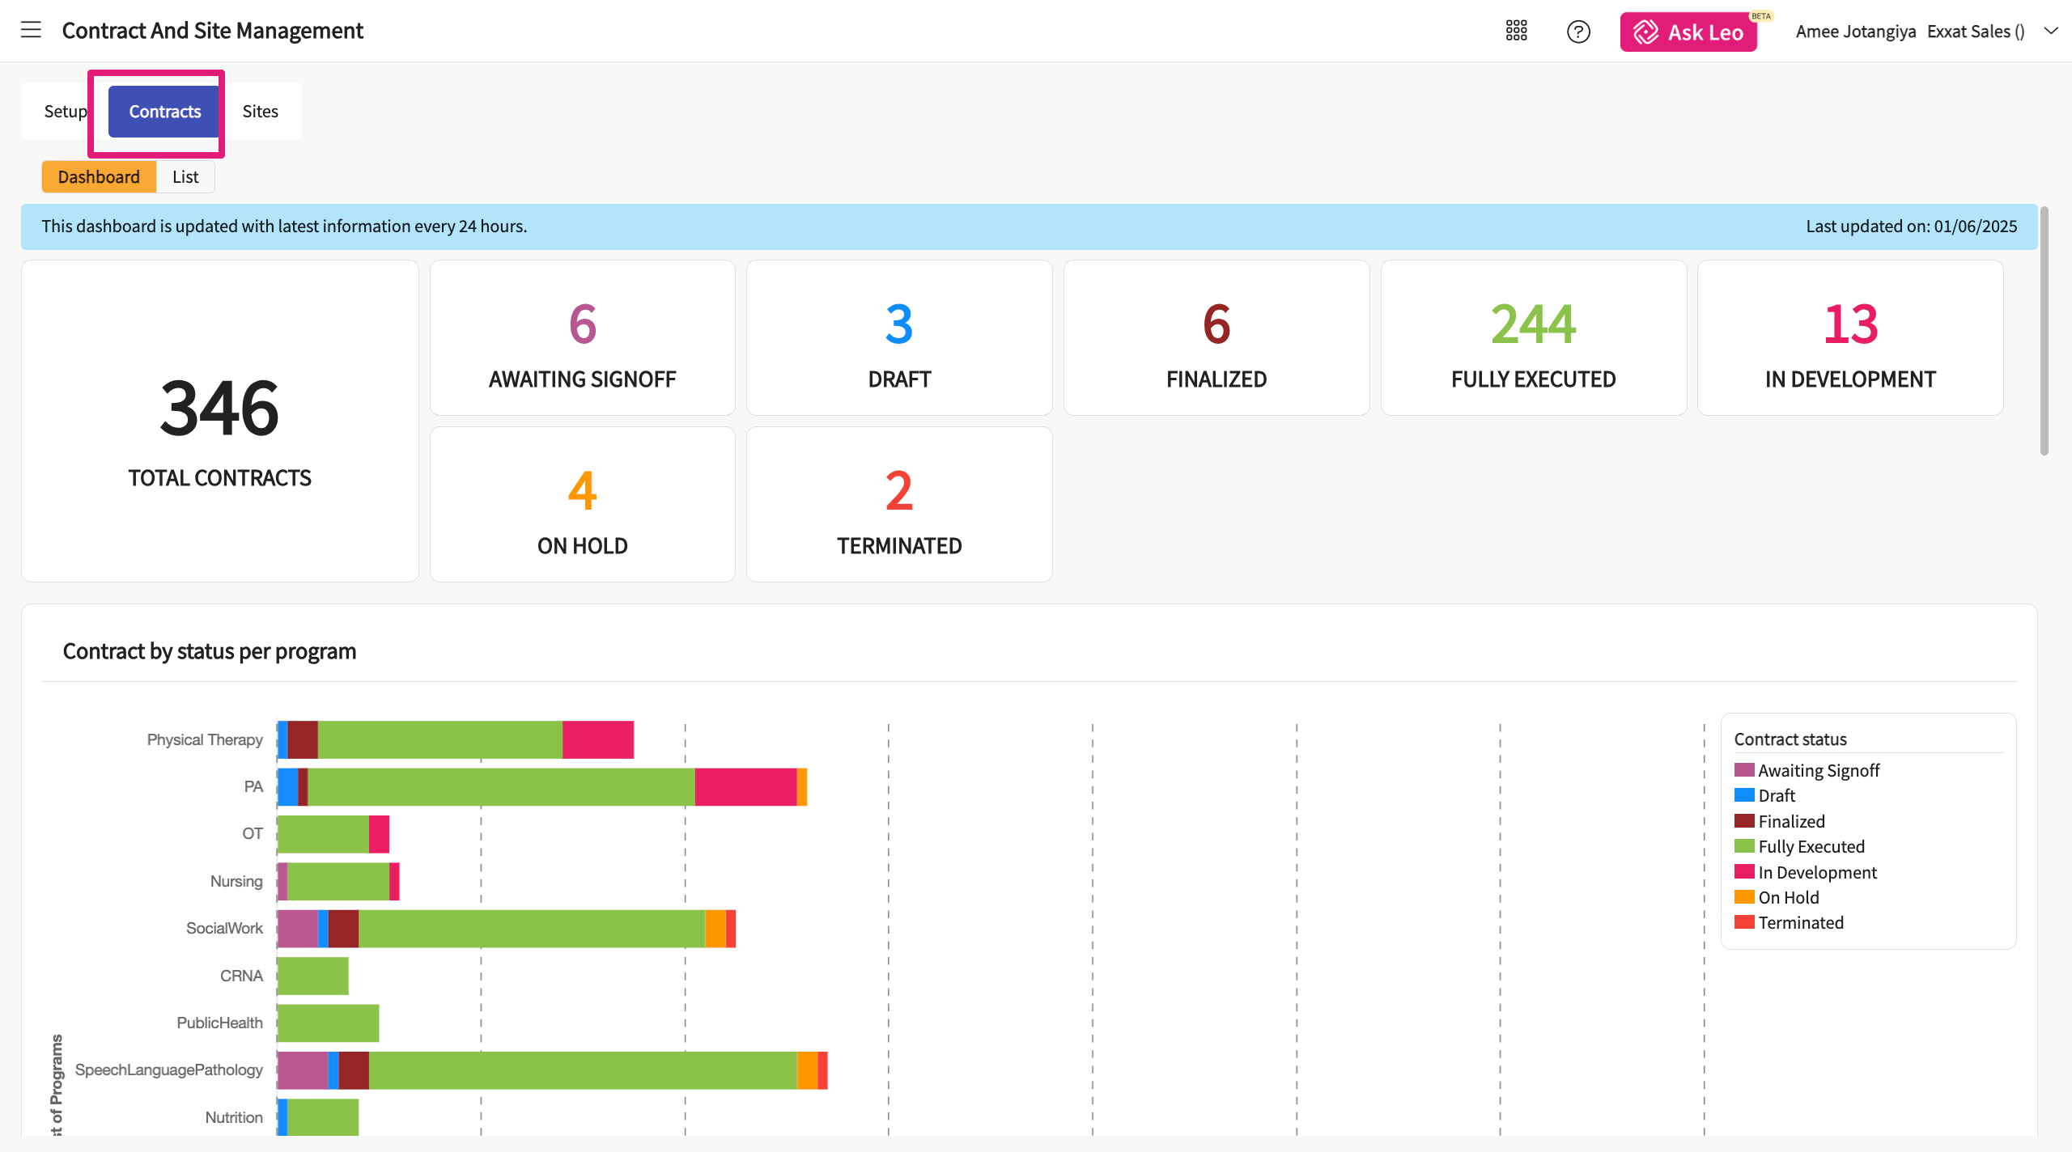The width and height of the screenshot is (2072, 1152).
Task: Toggle to the List view
Action: [x=185, y=176]
